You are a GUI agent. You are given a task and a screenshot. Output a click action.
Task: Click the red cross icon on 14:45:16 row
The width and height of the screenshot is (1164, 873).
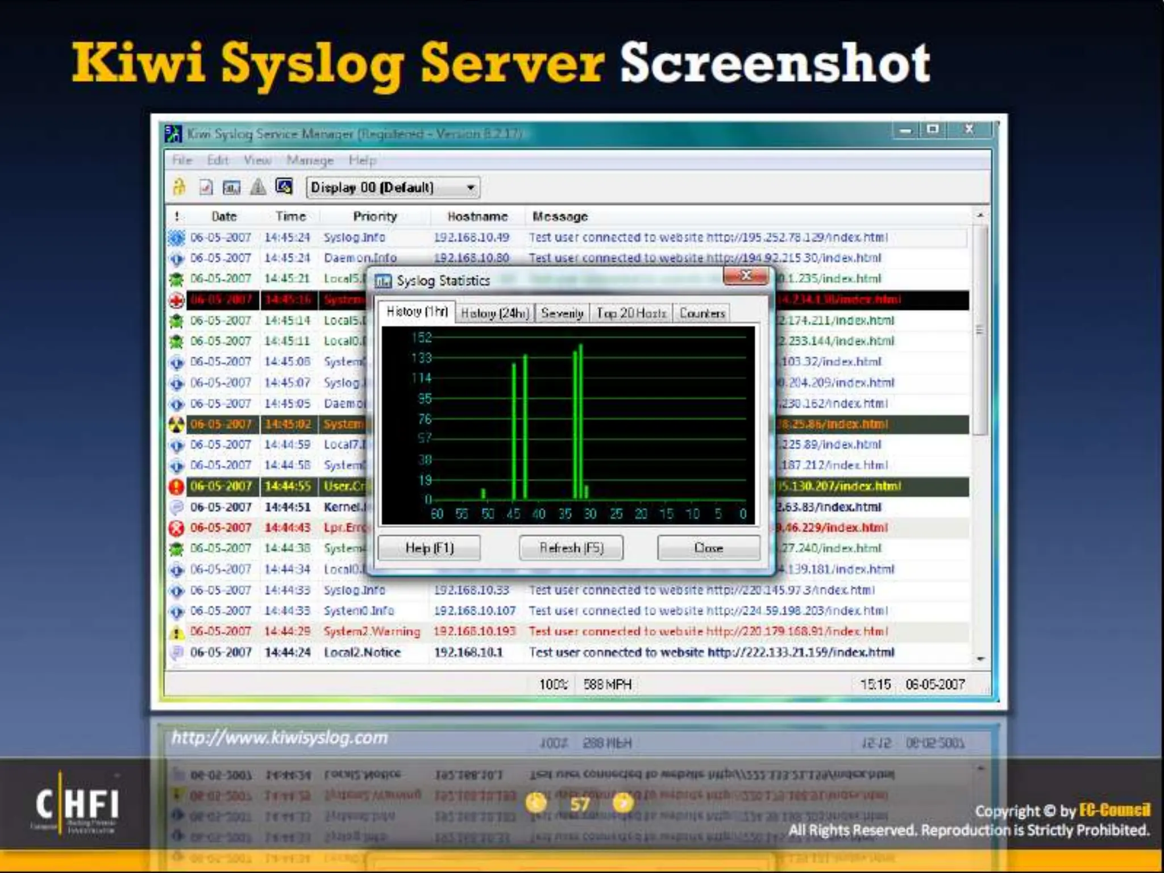pyautogui.click(x=177, y=300)
